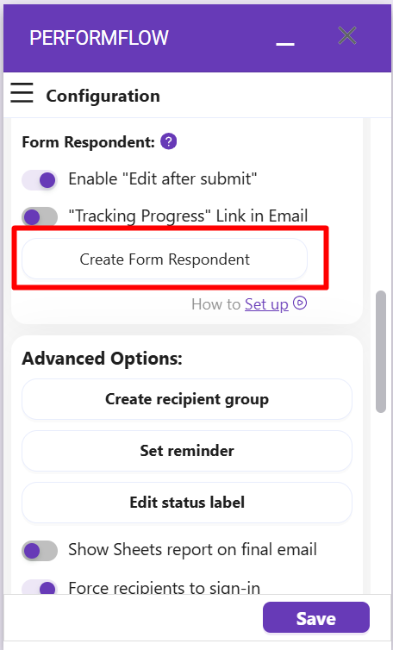The height and width of the screenshot is (650, 393).
Task: Toggle Force recipients to sign-in switch
Action: (x=40, y=588)
